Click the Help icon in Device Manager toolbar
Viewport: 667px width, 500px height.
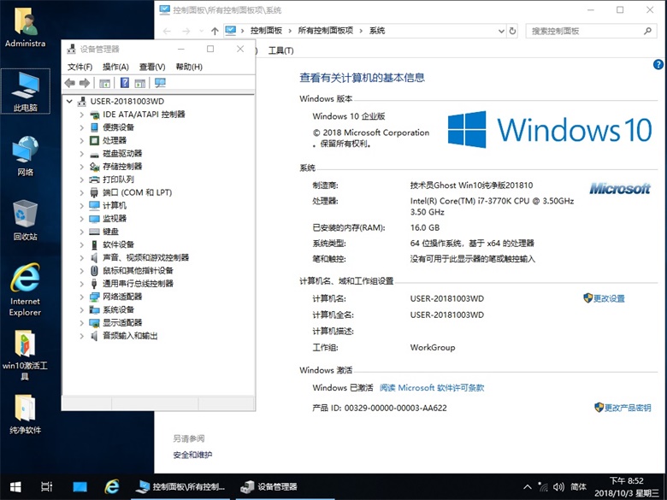[125, 83]
